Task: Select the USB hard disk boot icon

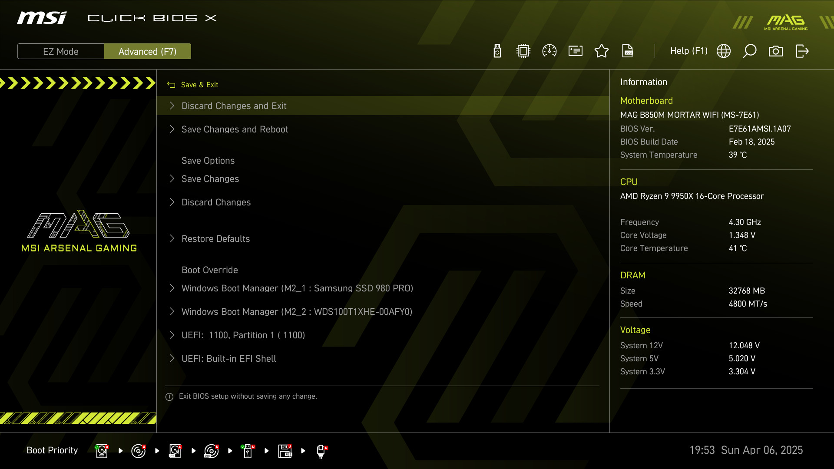Action: (175, 451)
